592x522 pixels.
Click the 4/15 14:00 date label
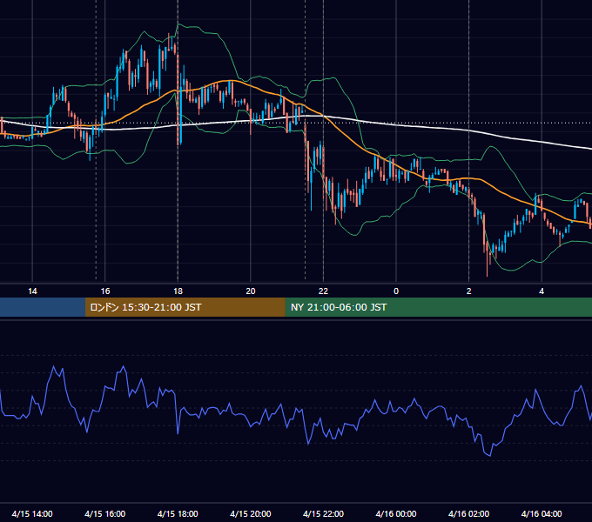tap(32, 513)
